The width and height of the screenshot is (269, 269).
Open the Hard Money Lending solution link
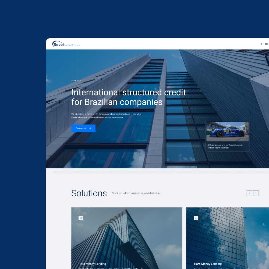[x=92, y=264]
